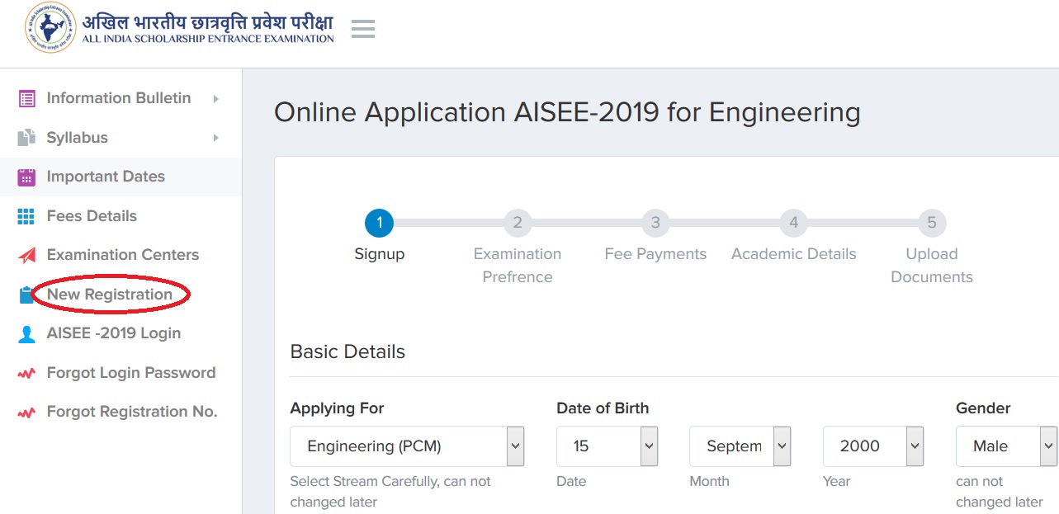This screenshot has height=514, width=1059.
Task: Click the Forgot Login Password icon
Action: [x=26, y=373]
